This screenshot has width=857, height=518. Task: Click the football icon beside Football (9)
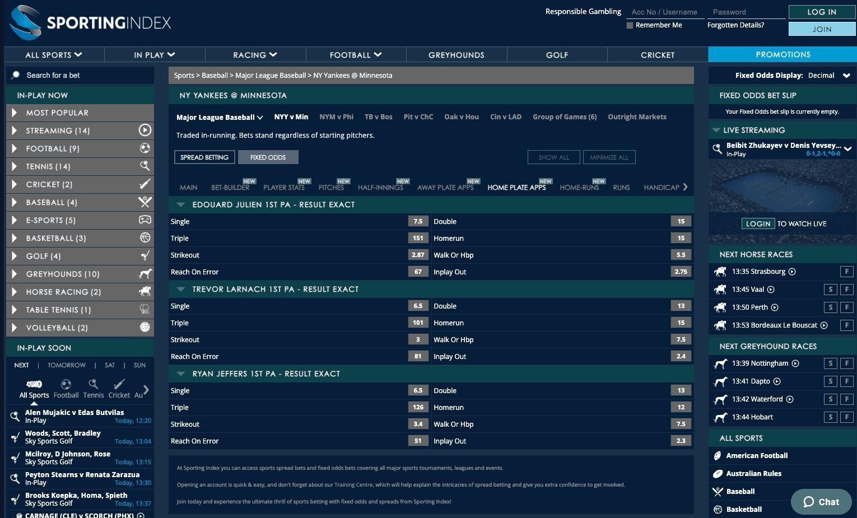pos(145,148)
